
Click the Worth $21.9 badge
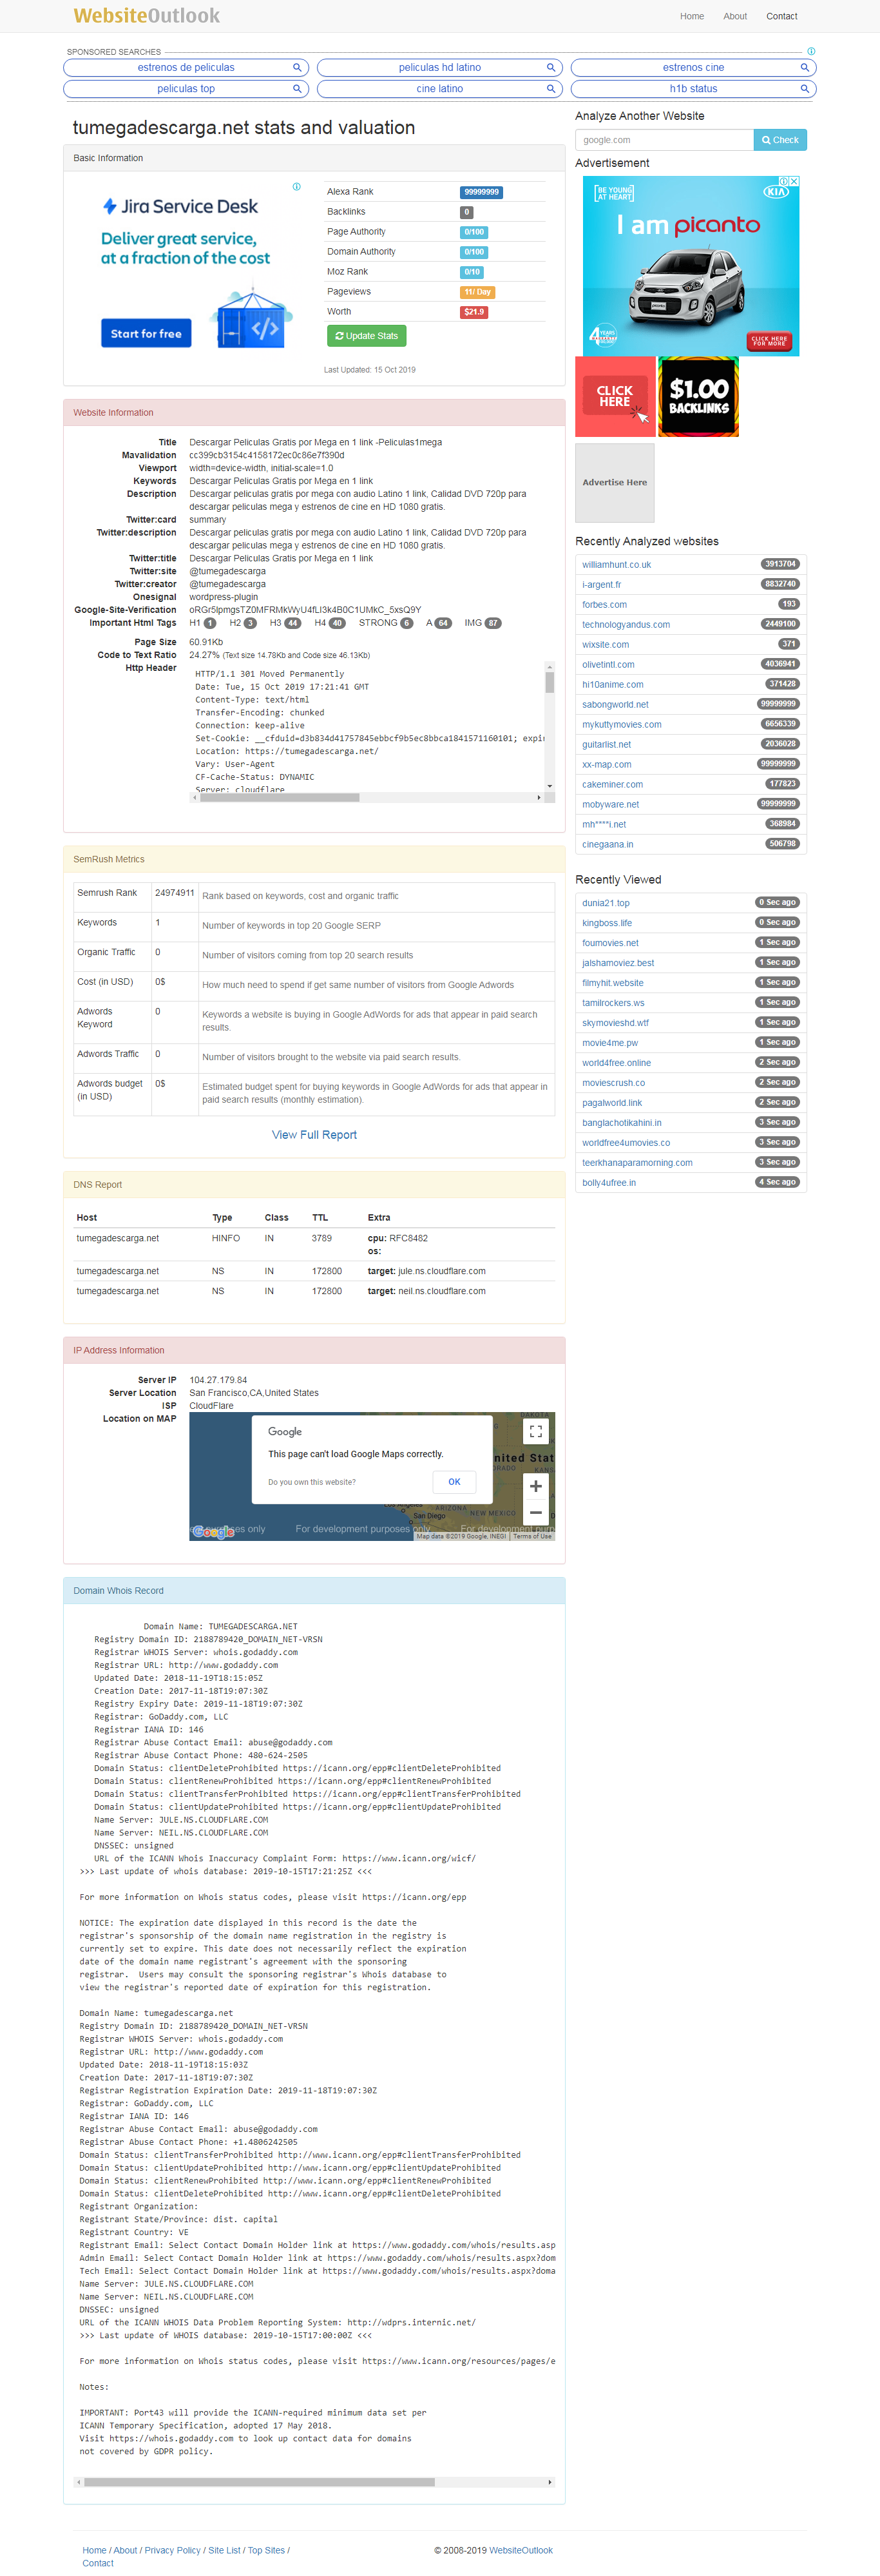(x=474, y=312)
